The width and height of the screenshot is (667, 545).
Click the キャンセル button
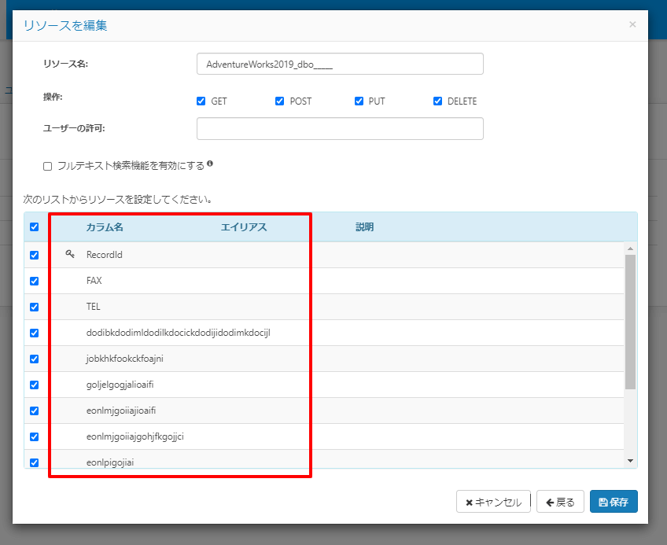[x=493, y=502]
